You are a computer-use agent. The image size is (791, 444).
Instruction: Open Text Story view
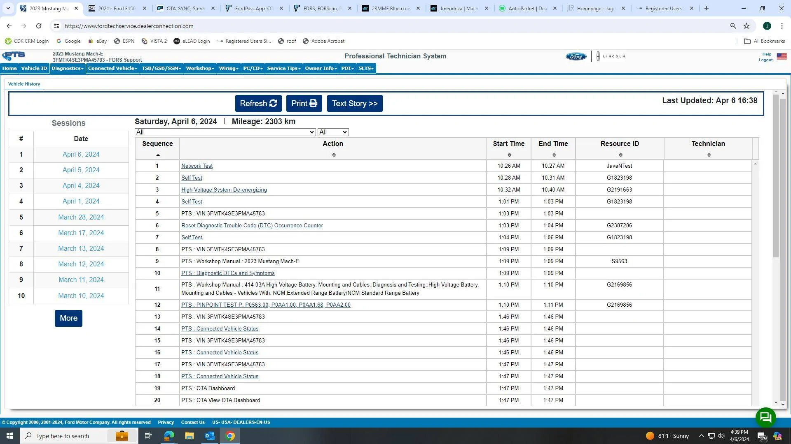[355, 104]
